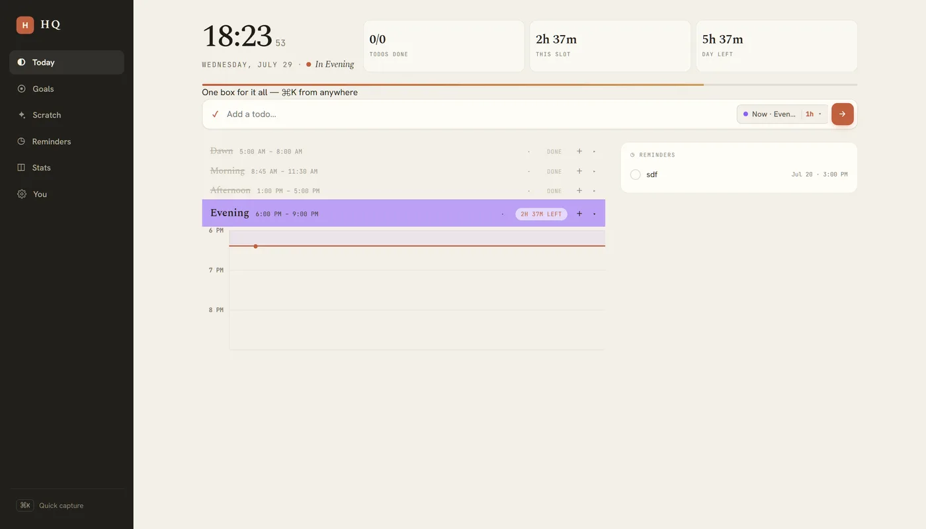
Task: Click the DONE label on the Afternoon row
Action: point(554,190)
